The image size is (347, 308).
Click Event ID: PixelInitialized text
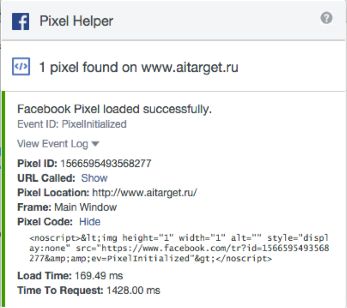click(72, 124)
